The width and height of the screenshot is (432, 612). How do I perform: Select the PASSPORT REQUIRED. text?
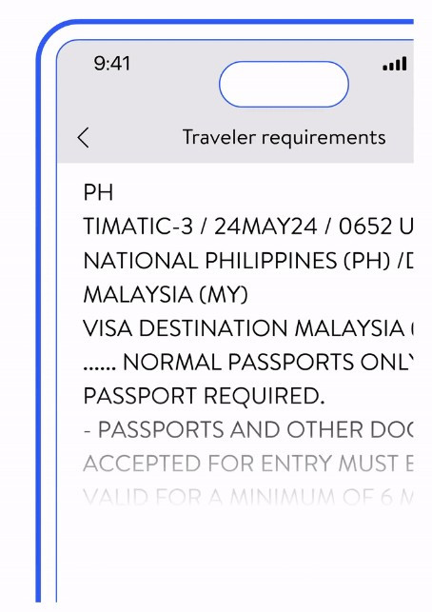204,396
